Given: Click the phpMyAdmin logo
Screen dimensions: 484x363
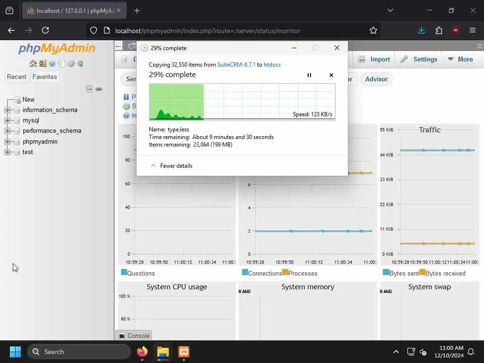Looking at the screenshot, I should pos(57,49).
